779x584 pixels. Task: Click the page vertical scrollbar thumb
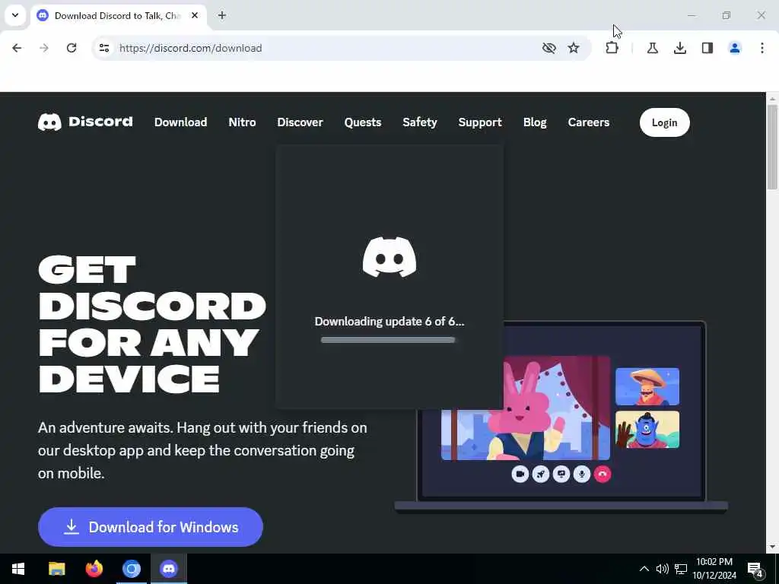click(x=772, y=147)
